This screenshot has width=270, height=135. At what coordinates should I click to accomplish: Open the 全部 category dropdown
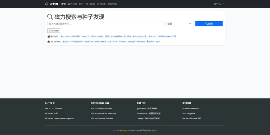pos(179,24)
